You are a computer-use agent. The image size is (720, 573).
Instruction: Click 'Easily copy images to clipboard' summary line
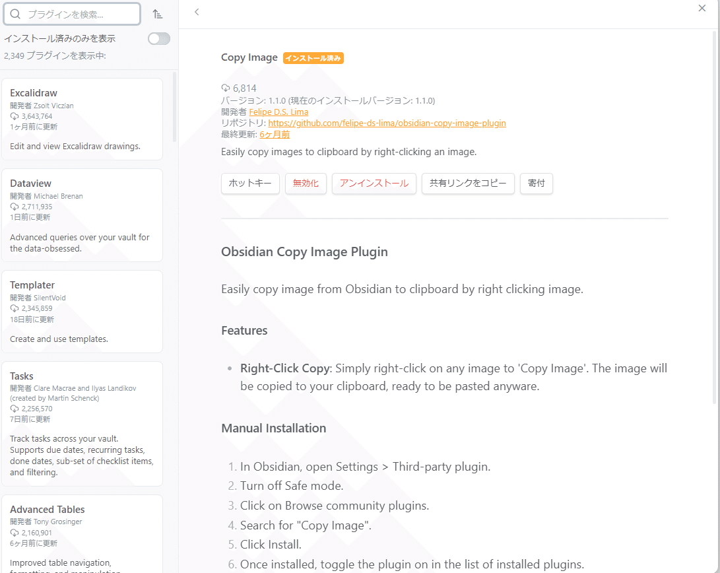coord(348,152)
